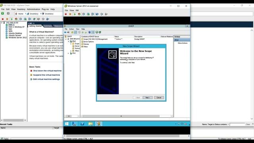This screenshot has width=254, height=143.
Task: Open Help menu in DHCP console
Action: pos(83,29)
